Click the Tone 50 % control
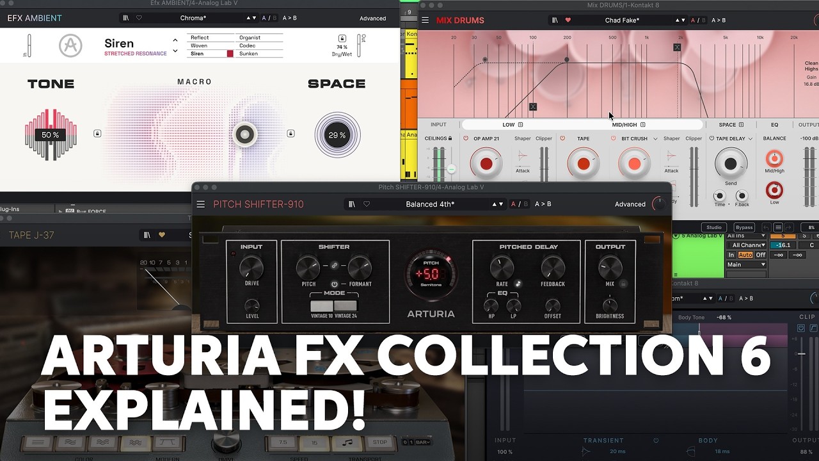This screenshot has width=819, height=461. pyautogui.click(x=51, y=135)
